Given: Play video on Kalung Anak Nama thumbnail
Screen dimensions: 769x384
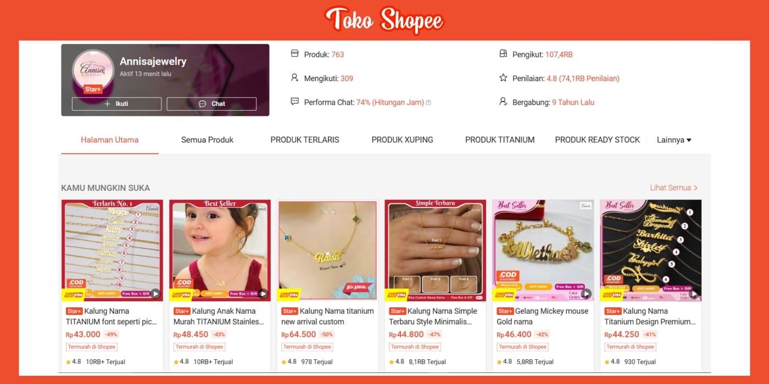Looking at the screenshot, I should [x=263, y=293].
